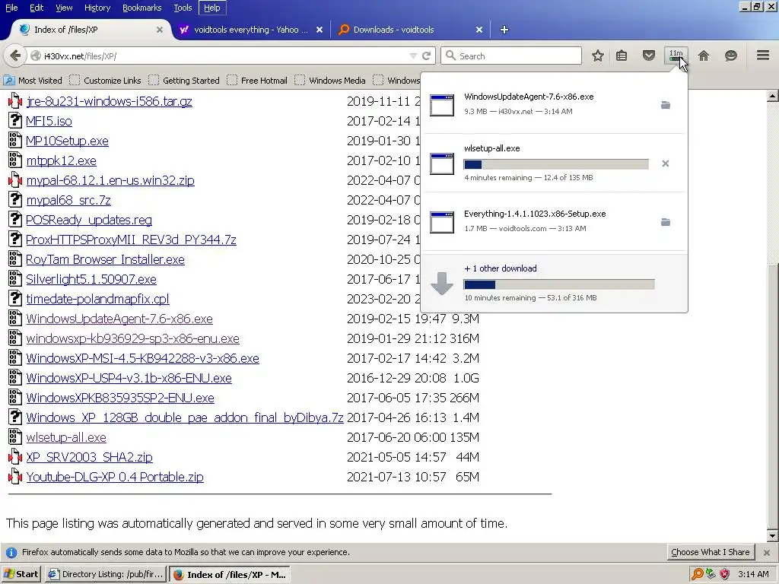Bookmark this page with the star icon

[598, 56]
